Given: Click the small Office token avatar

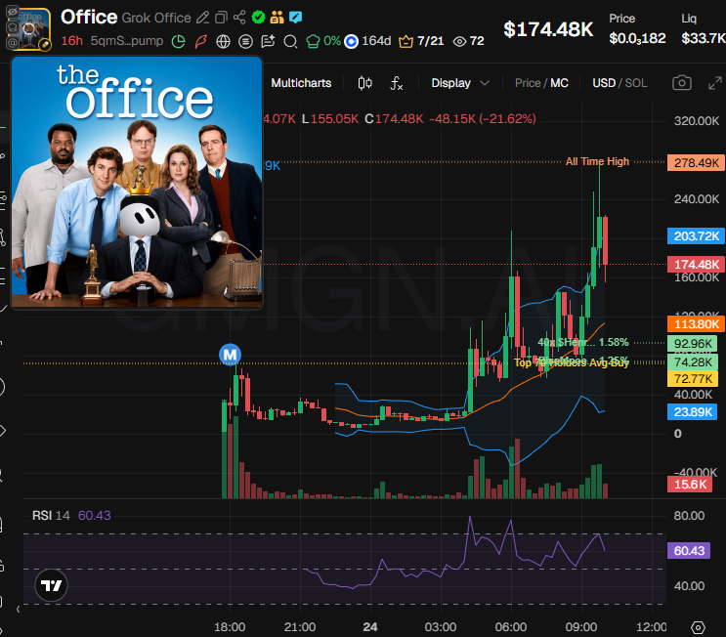Looking at the screenshot, I should [x=29, y=28].
